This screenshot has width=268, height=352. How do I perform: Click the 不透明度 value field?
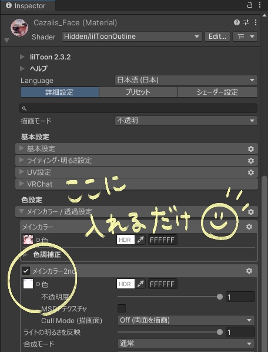click(240, 297)
